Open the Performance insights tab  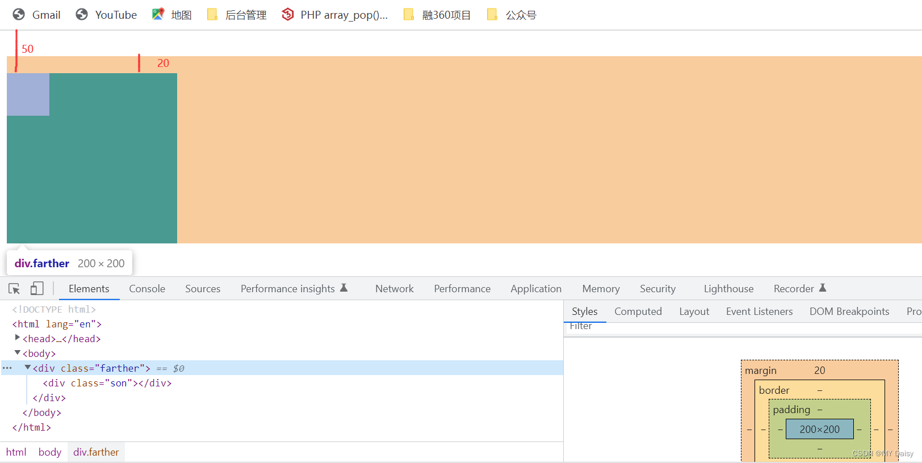pyautogui.click(x=294, y=289)
